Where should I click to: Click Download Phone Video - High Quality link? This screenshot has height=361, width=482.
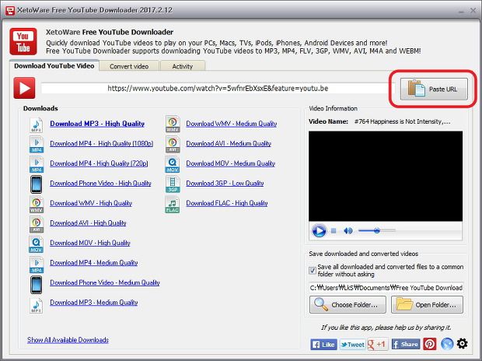(x=100, y=183)
